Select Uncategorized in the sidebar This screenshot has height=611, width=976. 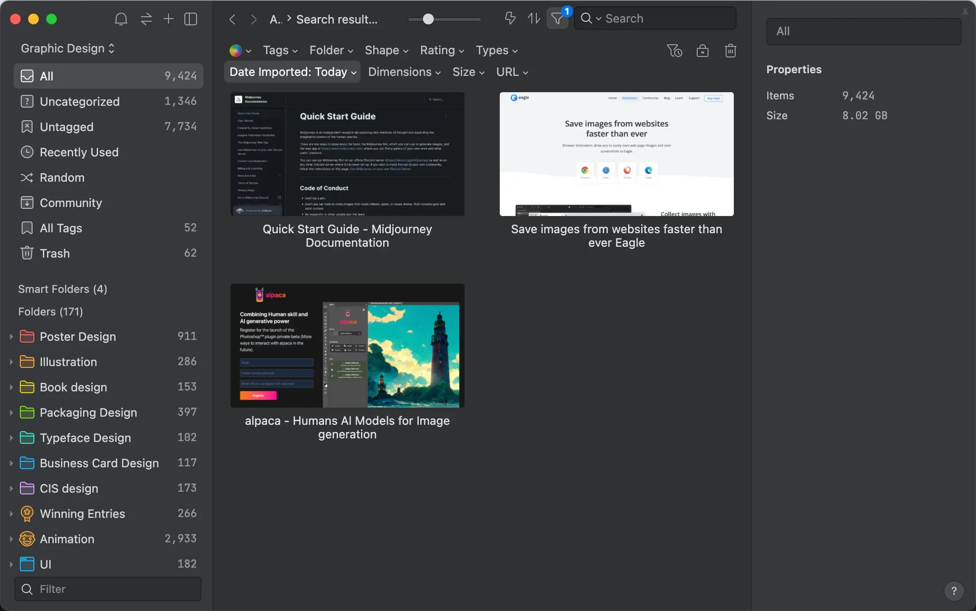click(x=108, y=101)
